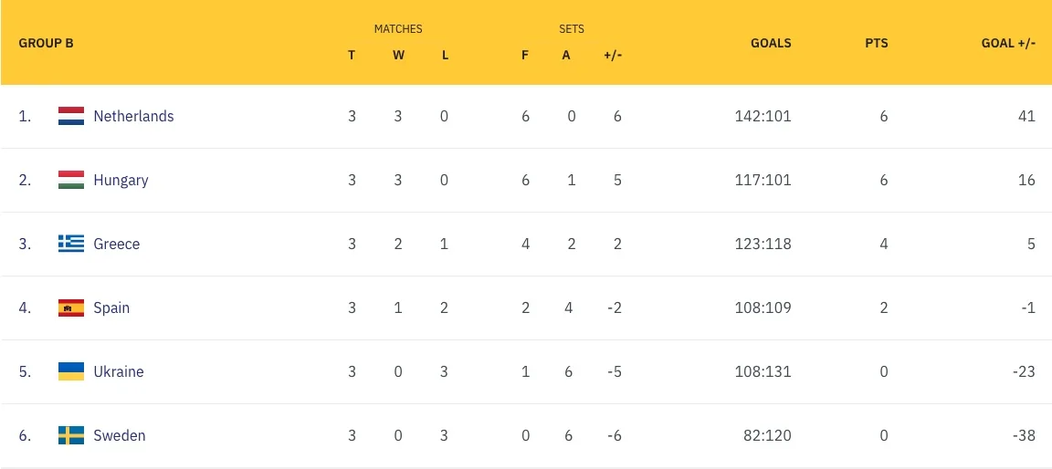Go to the Ukraine team link
This screenshot has width=1052, height=469.
pyautogui.click(x=119, y=371)
